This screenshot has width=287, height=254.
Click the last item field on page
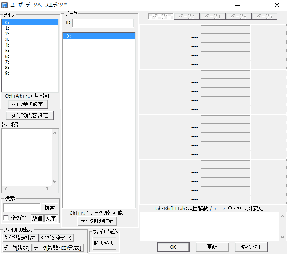[x=226, y=199]
